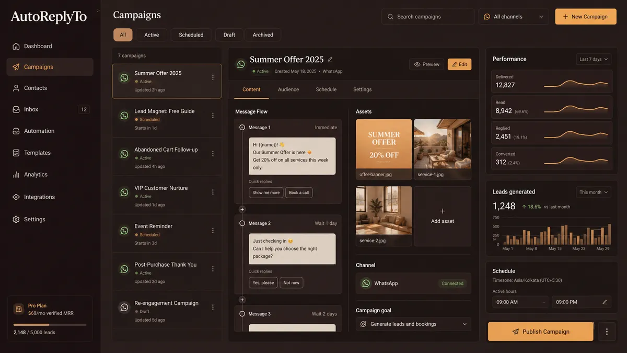Click WhatsApp icon in the campaign header
The image size is (627, 353).
(x=241, y=64)
